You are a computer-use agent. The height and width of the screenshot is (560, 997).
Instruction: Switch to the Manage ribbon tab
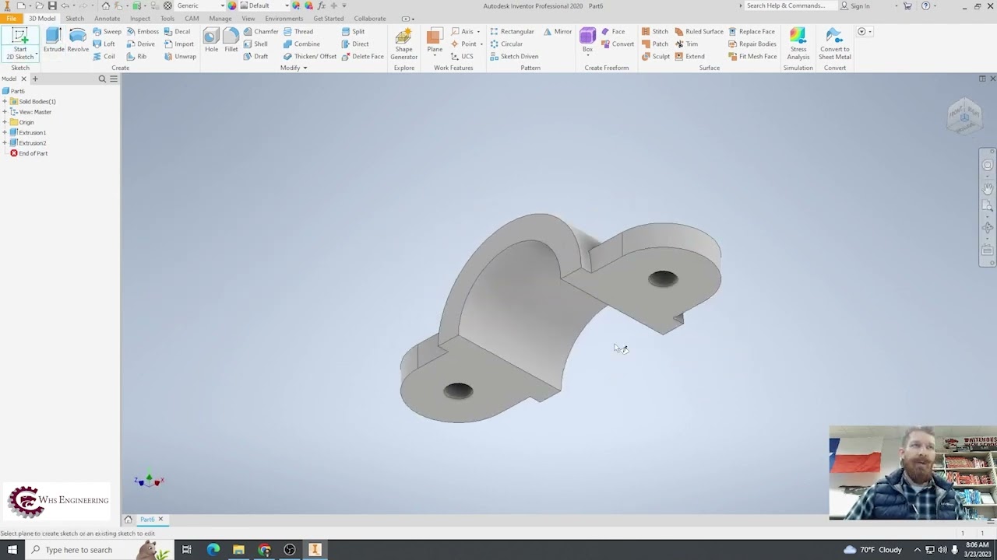[220, 19]
